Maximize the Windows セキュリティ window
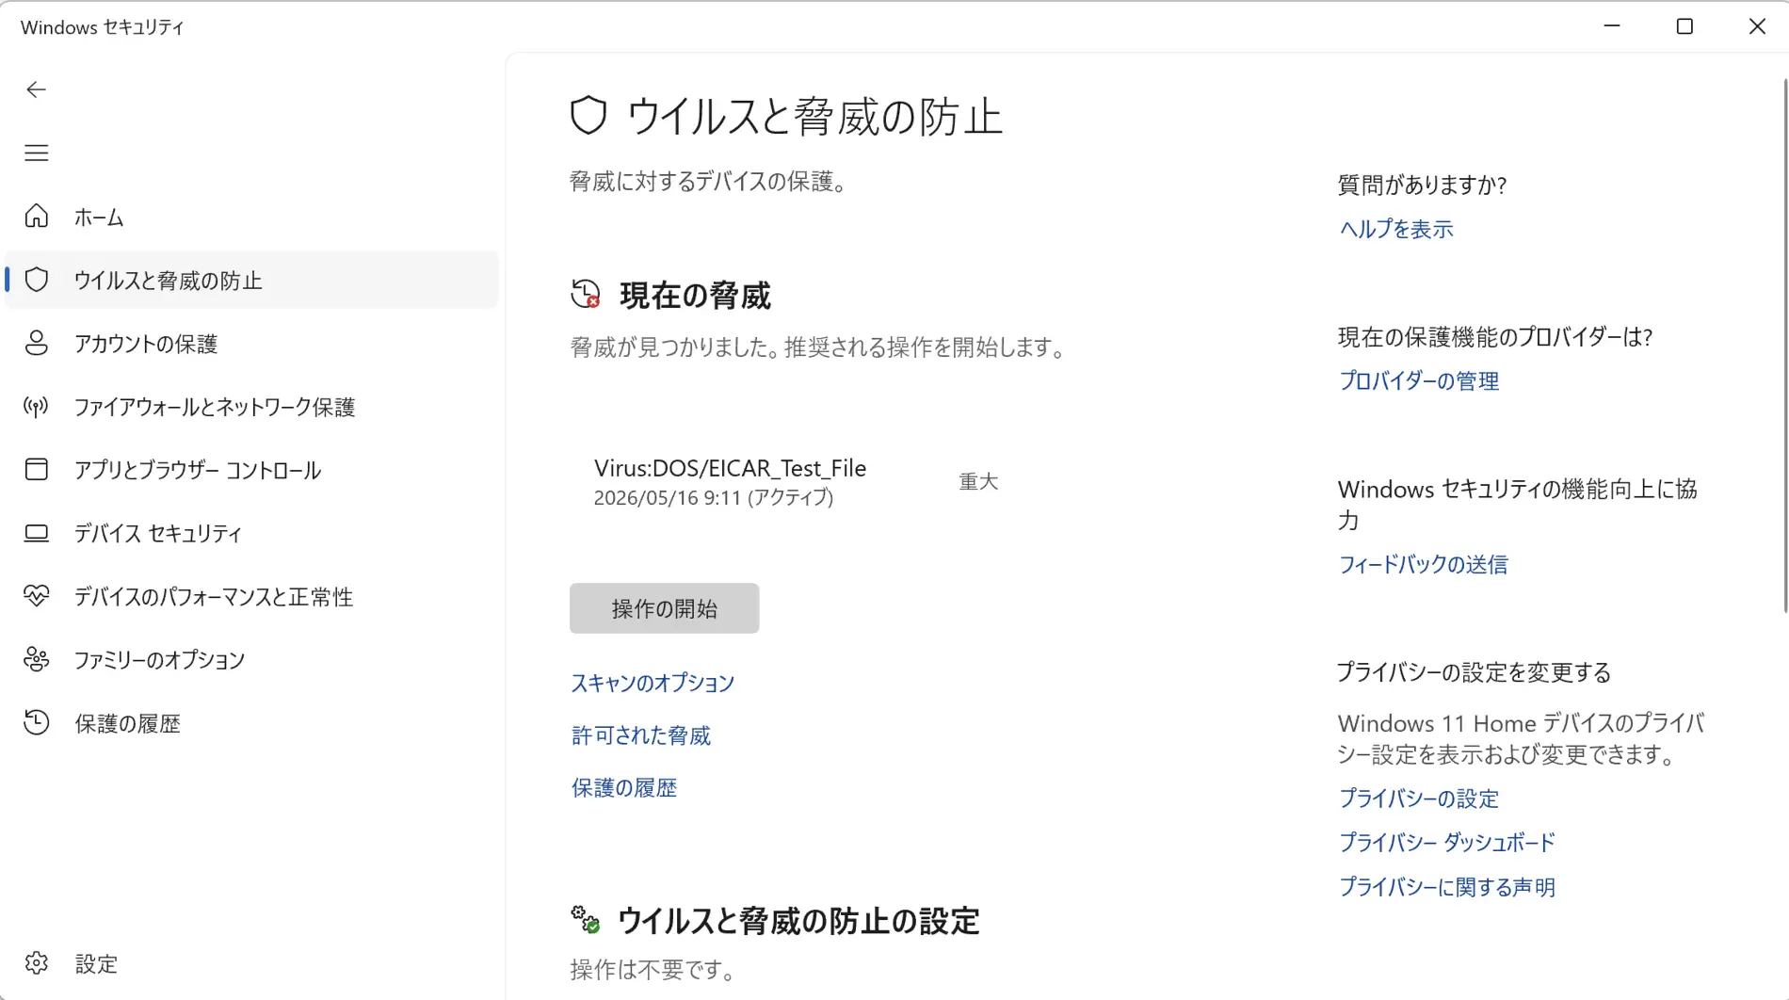This screenshot has height=1000, width=1789. pyautogui.click(x=1684, y=26)
